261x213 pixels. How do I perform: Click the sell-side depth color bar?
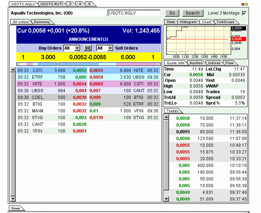[x=110, y=64]
